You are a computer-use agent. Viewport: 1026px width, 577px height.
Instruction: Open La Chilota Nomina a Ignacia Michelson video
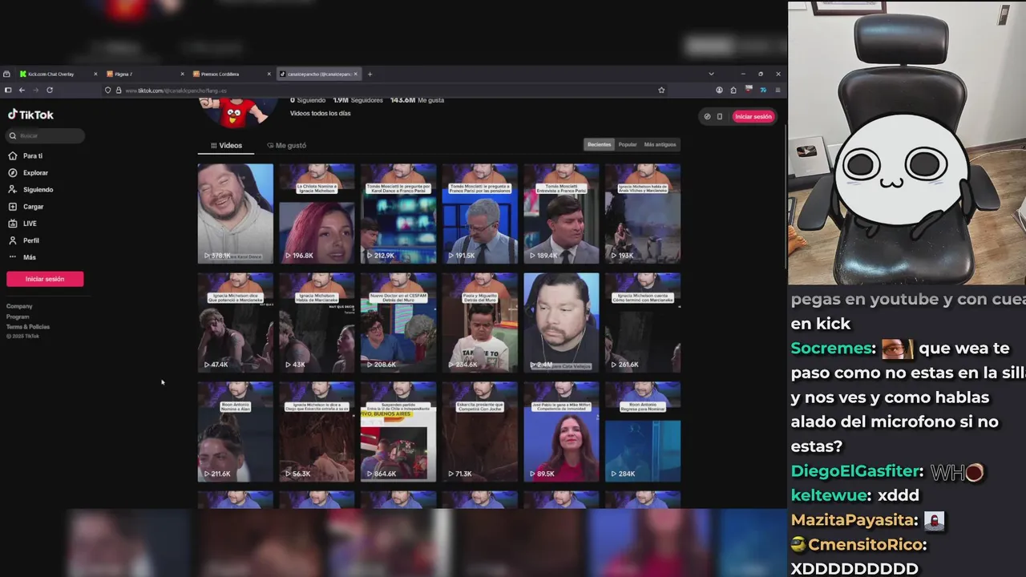tap(317, 213)
